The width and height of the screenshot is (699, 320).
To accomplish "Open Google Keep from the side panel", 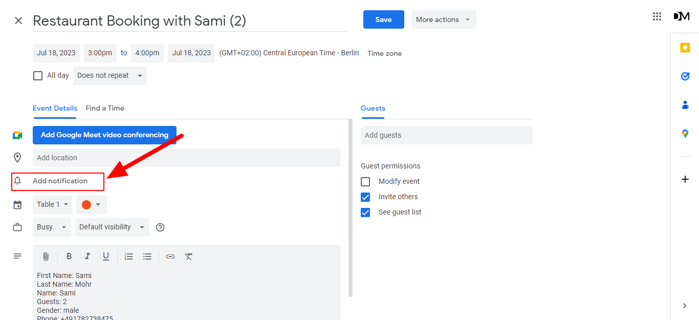I will 685,48.
